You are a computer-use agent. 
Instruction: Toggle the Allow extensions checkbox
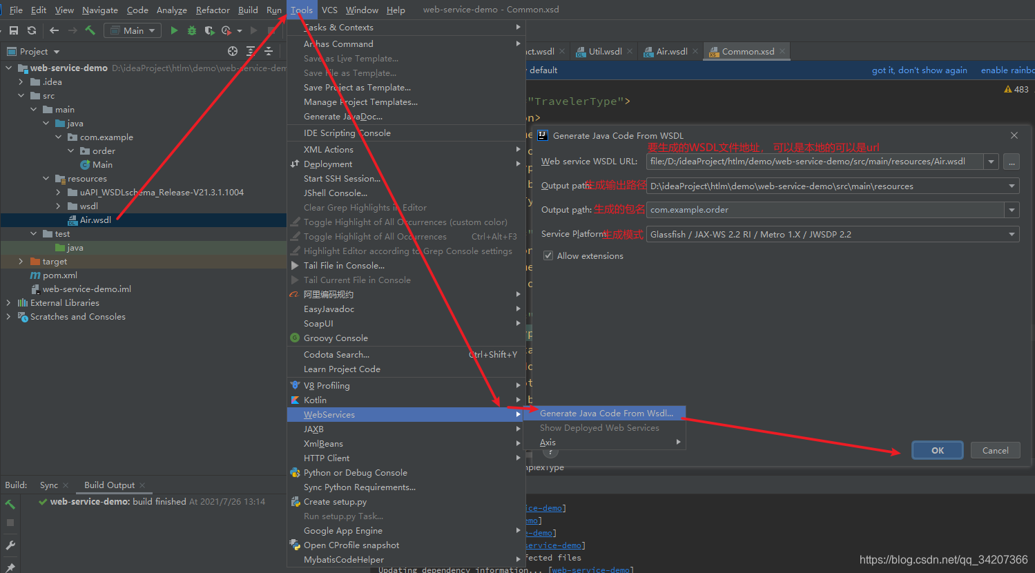click(548, 255)
